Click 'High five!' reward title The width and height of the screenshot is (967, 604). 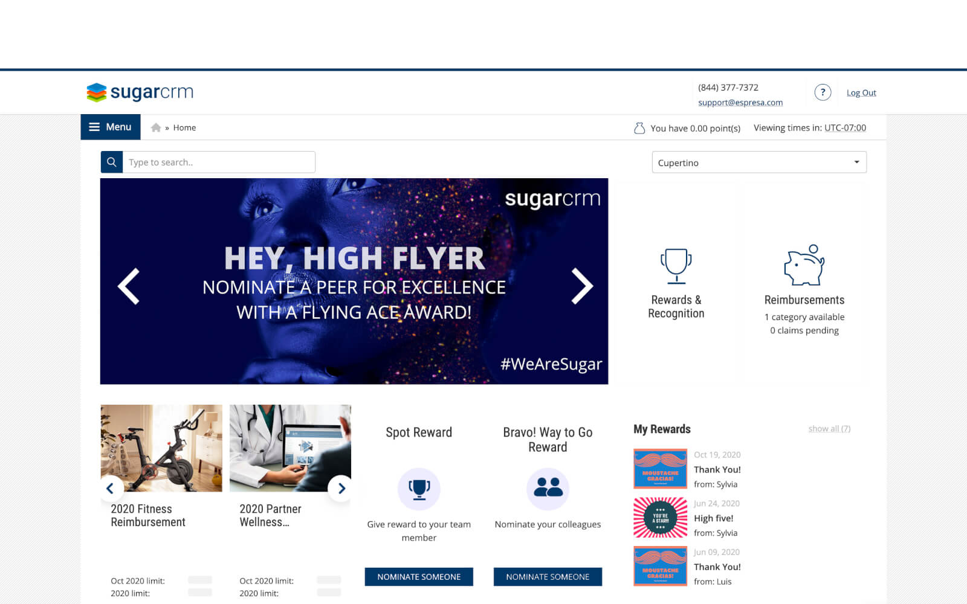713,518
